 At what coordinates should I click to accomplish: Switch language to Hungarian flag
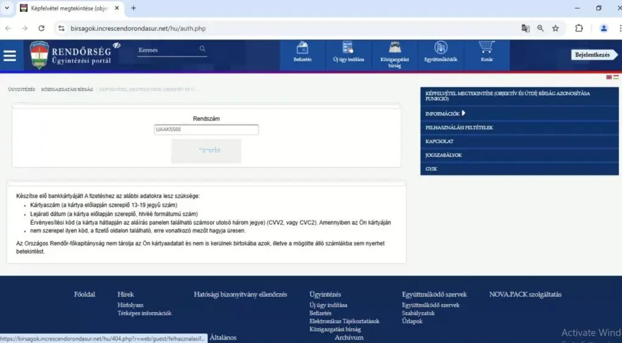[616, 77]
